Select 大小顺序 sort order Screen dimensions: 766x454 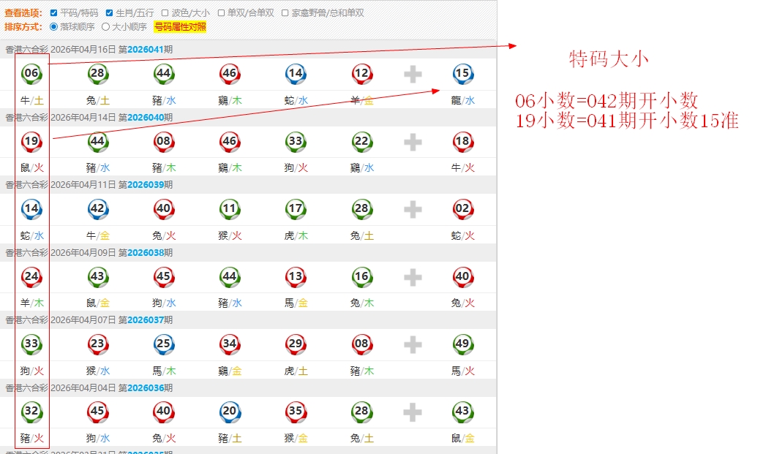(x=106, y=27)
